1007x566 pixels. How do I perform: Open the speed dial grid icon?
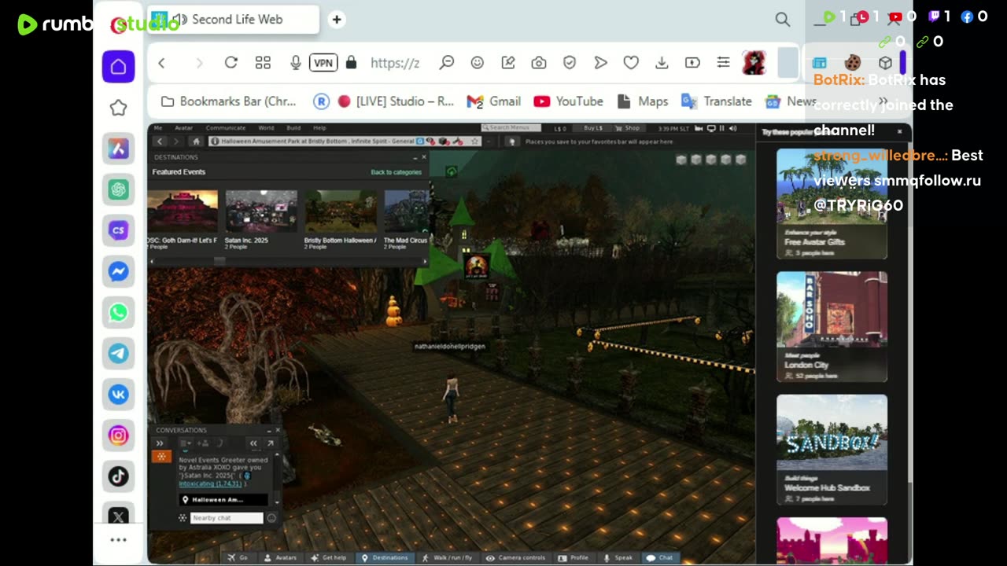coord(263,62)
